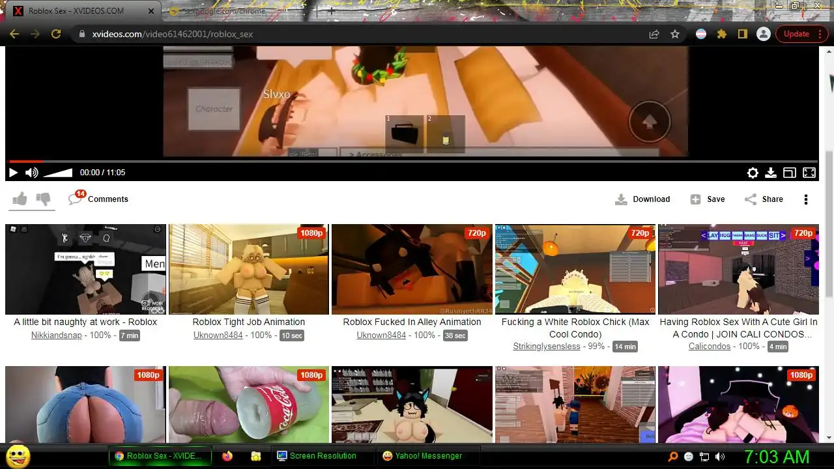Click the red video progress bar

point(25,162)
